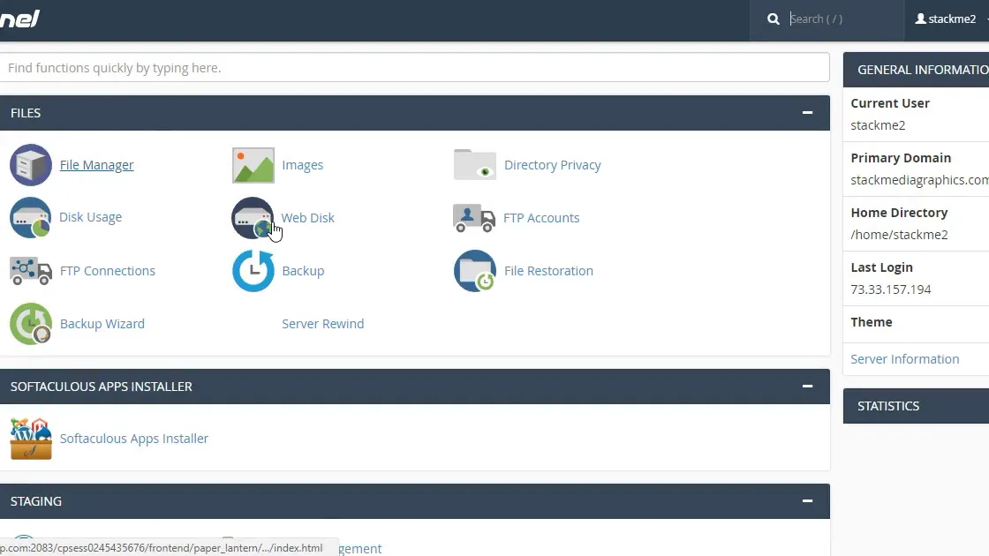Collapse the Files section
The width and height of the screenshot is (989, 556).
pos(807,113)
